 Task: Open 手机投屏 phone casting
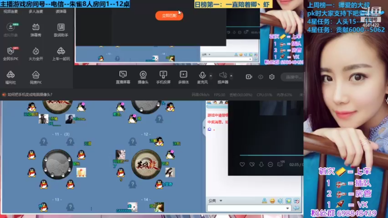(x=163, y=77)
